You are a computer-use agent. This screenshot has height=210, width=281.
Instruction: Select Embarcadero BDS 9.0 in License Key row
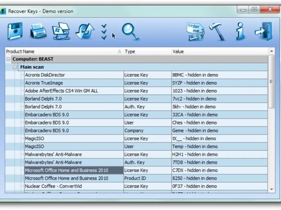click(x=47, y=115)
